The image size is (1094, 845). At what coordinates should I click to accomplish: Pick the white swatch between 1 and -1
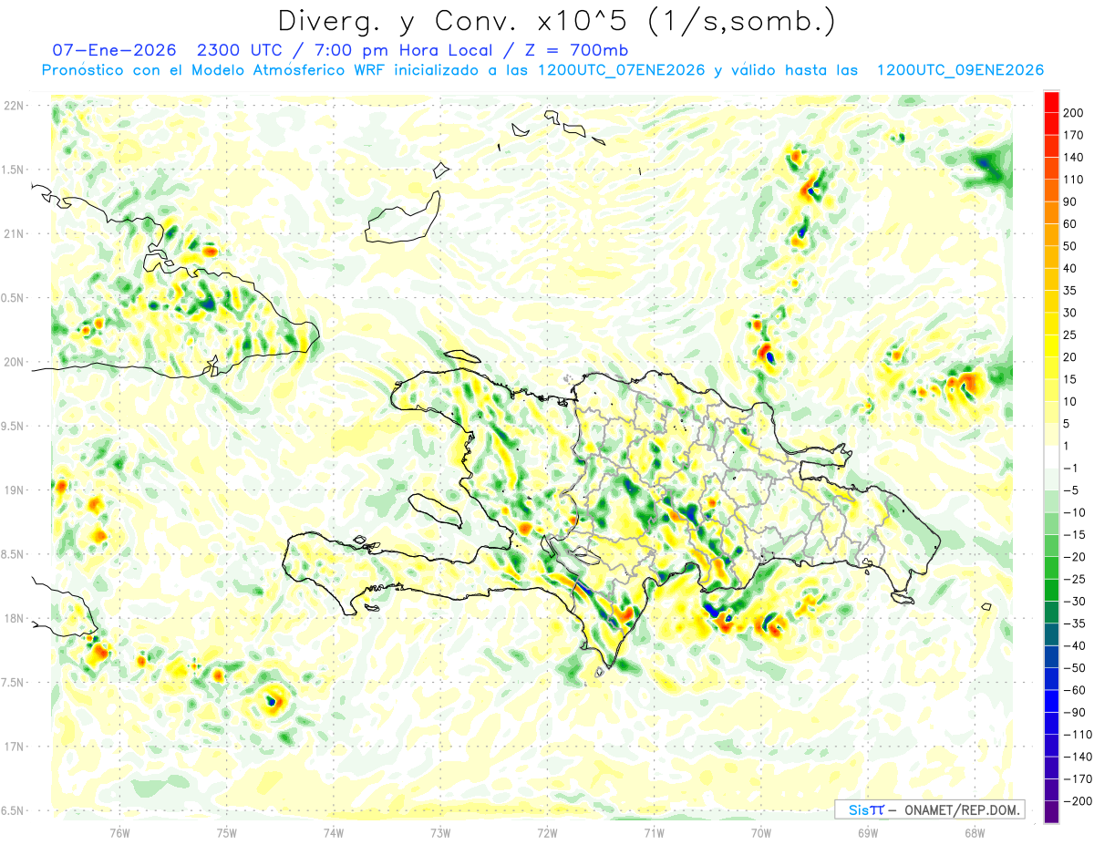click(1051, 457)
